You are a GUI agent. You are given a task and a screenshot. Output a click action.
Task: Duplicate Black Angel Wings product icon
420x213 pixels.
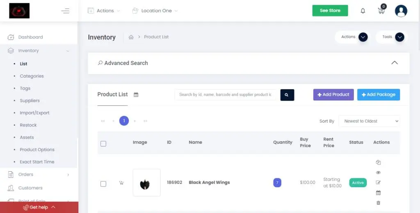click(x=378, y=162)
